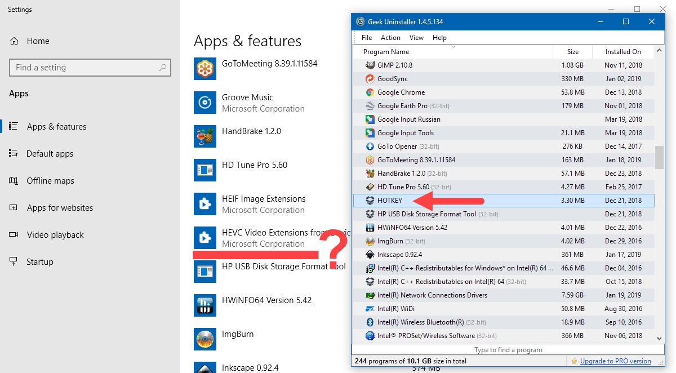Click HD Tune Pro 5.60 in Settings list

[x=255, y=165]
